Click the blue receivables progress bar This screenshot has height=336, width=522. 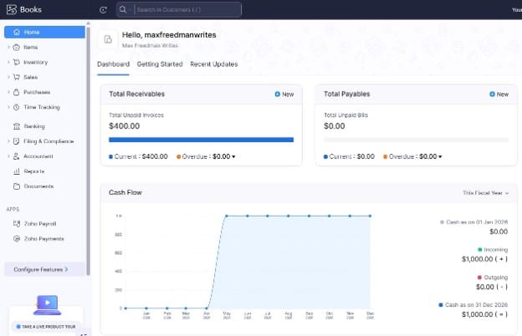click(x=201, y=140)
